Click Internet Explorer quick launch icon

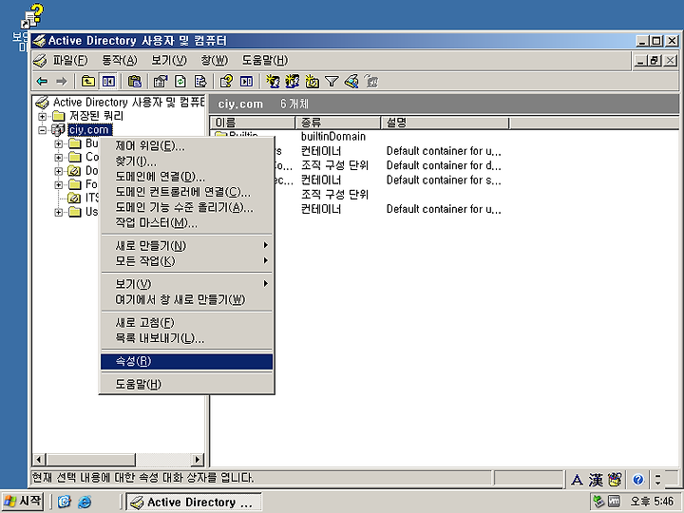coord(85,503)
